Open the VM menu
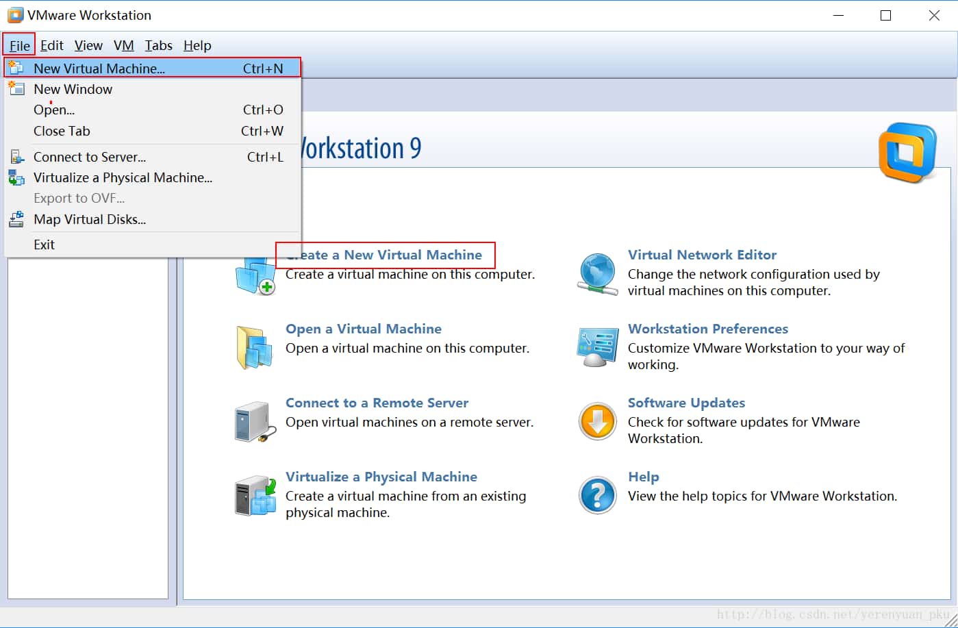The width and height of the screenshot is (958, 628). coord(124,45)
